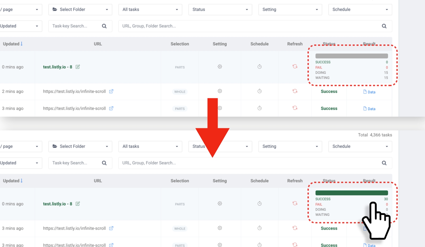
Task: Click refresh icon in row with green progress bar
Action: click(x=295, y=203)
